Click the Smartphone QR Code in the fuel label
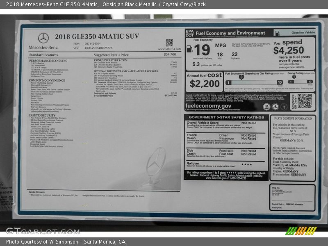Viewport: 328px width, 246px height. (305, 101)
